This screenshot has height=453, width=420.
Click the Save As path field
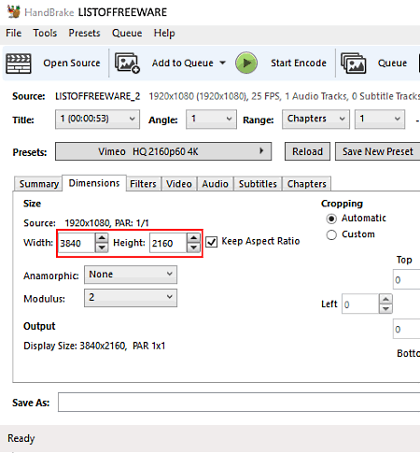click(x=239, y=402)
